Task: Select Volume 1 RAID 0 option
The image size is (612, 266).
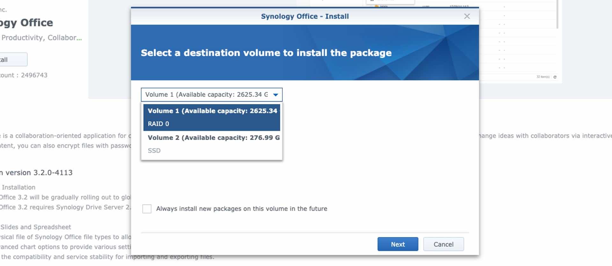Action: pyautogui.click(x=212, y=117)
